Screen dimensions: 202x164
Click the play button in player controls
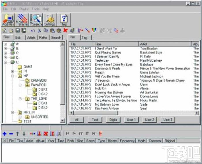coord(74,134)
